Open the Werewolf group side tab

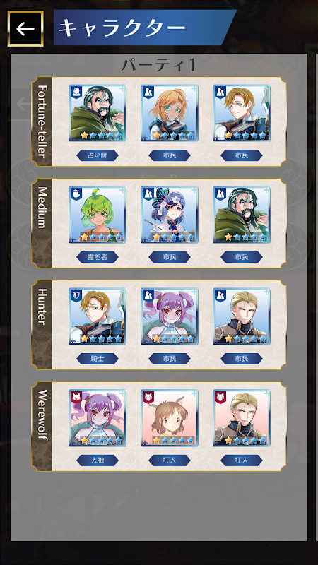pos(42,427)
